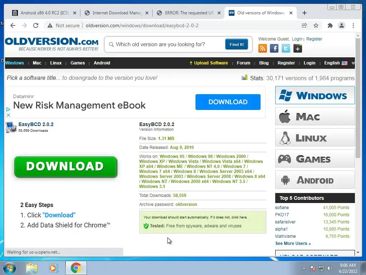Image resolution: width=366 pixels, height=275 pixels.
Task: Click the plus share icon
Action: (298, 48)
